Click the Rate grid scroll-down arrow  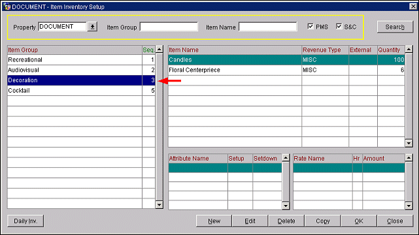click(x=409, y=206)
